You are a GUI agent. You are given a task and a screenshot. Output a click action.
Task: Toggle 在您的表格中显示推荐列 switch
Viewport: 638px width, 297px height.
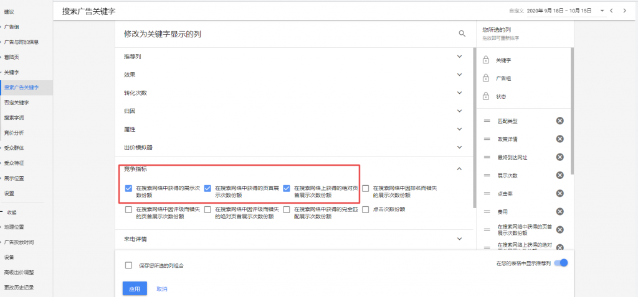pos(561,263)
